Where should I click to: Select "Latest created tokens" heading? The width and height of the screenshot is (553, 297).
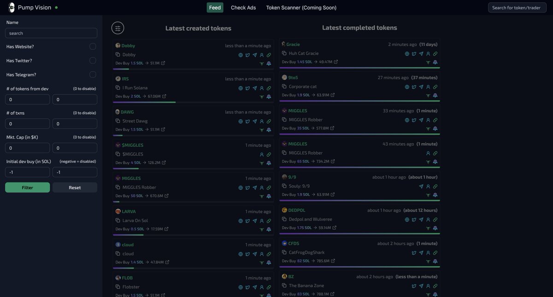[198, 29]
